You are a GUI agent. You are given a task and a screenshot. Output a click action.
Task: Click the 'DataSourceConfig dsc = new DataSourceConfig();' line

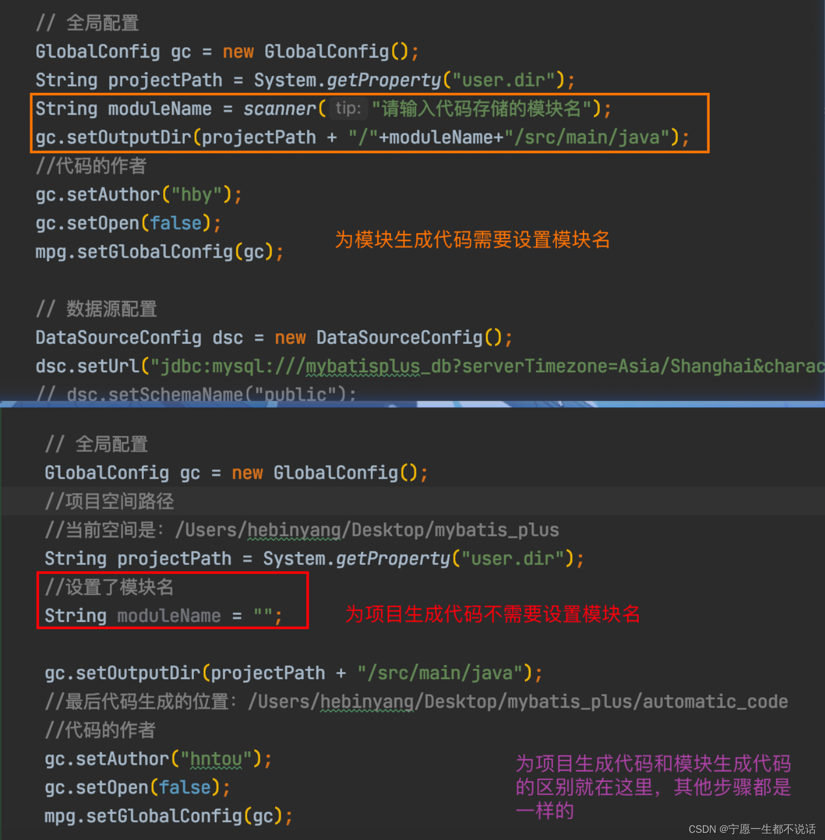pos(274,338)
